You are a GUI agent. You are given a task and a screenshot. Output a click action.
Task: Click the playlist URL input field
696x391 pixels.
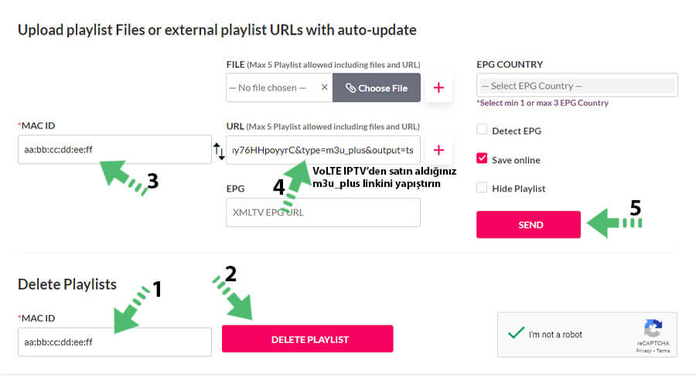323,150
